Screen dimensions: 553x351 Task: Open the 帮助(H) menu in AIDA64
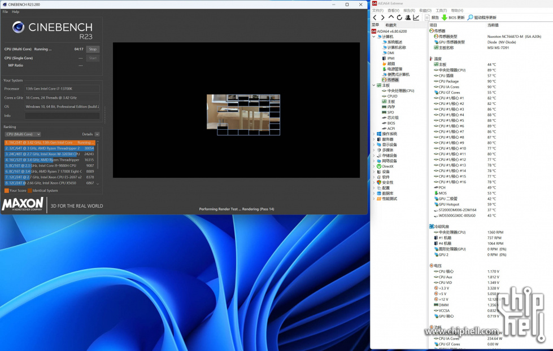coord(457,11)
